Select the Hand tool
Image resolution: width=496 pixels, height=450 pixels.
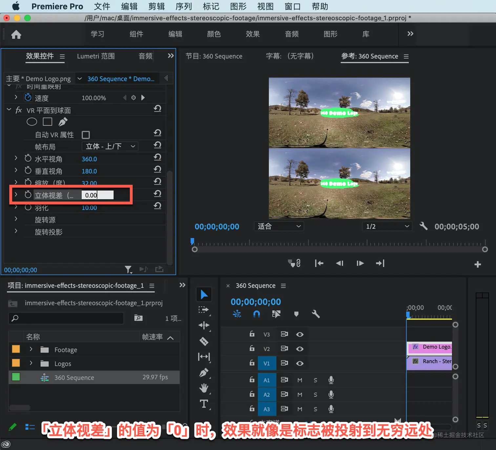tap(204, 388)
